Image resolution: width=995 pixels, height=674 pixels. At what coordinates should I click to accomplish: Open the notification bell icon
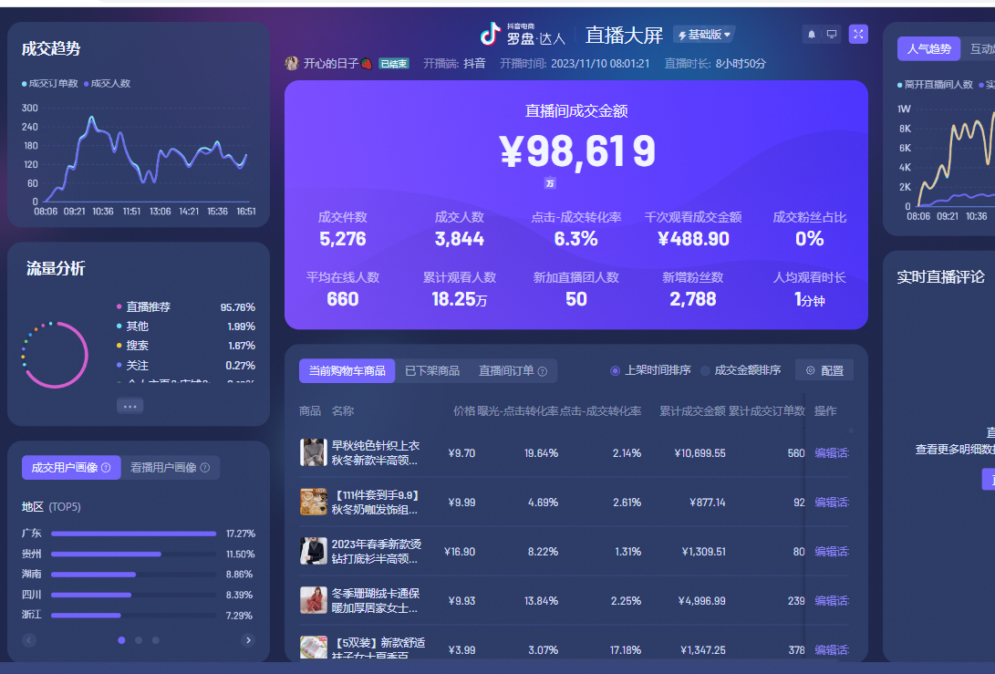(x=812, y=34)
